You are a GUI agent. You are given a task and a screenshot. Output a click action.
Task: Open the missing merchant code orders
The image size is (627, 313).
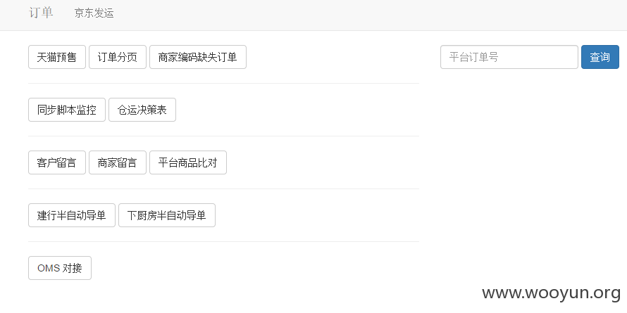198,57
